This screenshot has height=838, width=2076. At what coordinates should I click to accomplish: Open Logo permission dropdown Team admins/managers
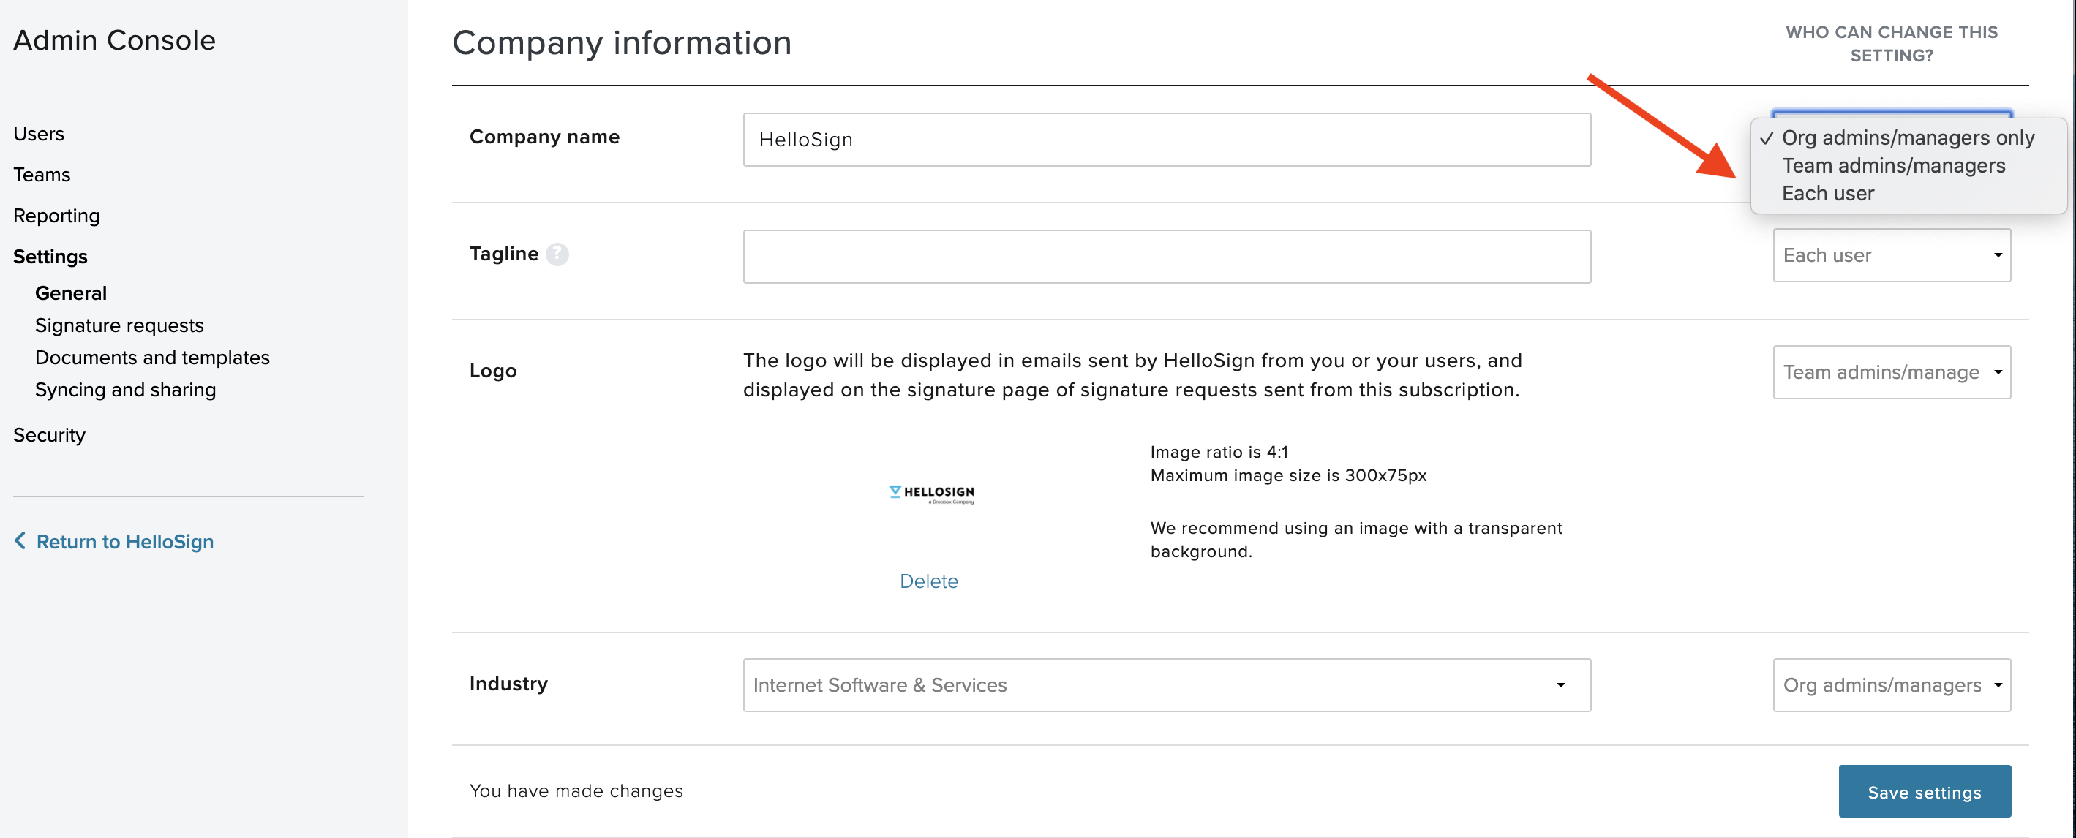click(1892, 372)
